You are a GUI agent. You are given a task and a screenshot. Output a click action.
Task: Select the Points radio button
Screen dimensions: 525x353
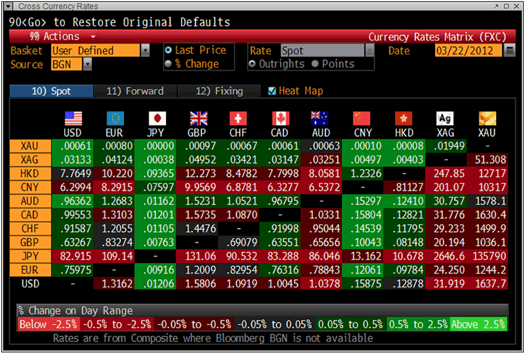click(x=315, y=64)
